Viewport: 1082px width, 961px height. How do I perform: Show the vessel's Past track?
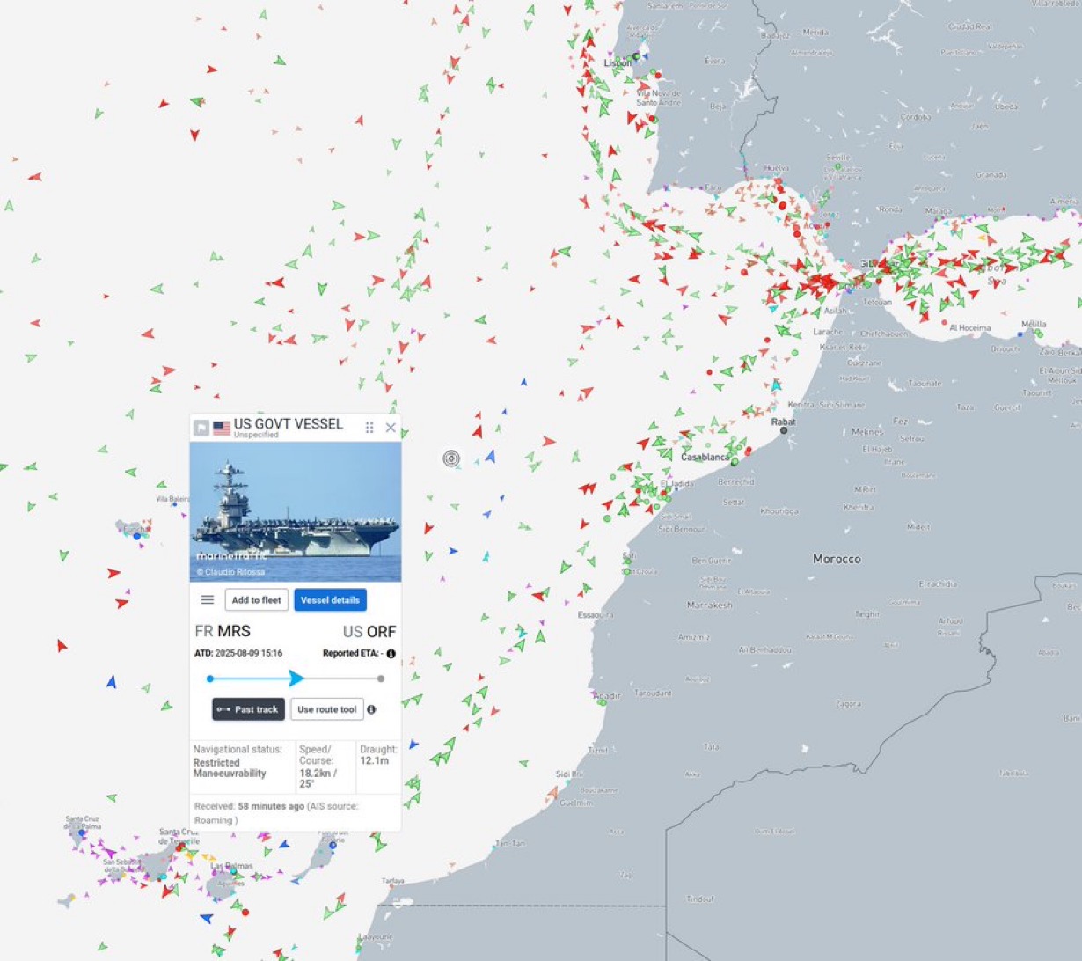point(248,709)
